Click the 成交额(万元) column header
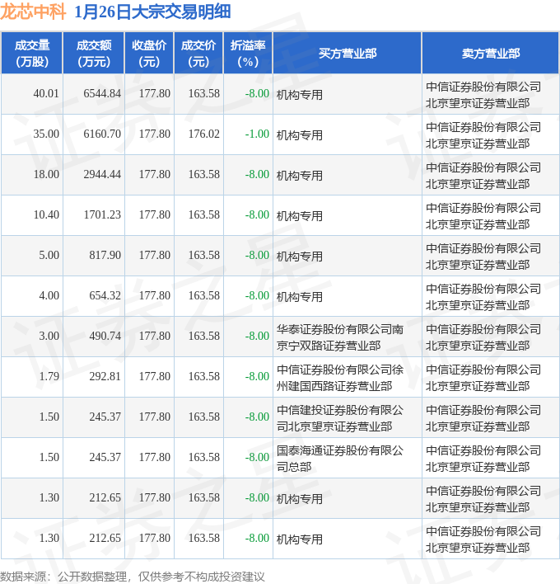Screen dimensions: 560x584 [93, 53]
